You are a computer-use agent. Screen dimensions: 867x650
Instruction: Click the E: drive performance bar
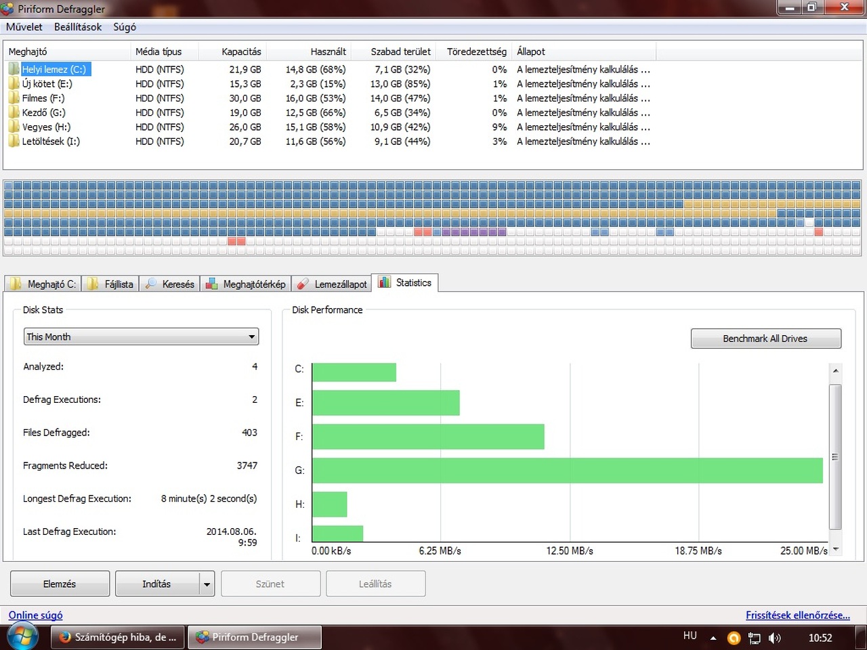click(x=386, y=403)
